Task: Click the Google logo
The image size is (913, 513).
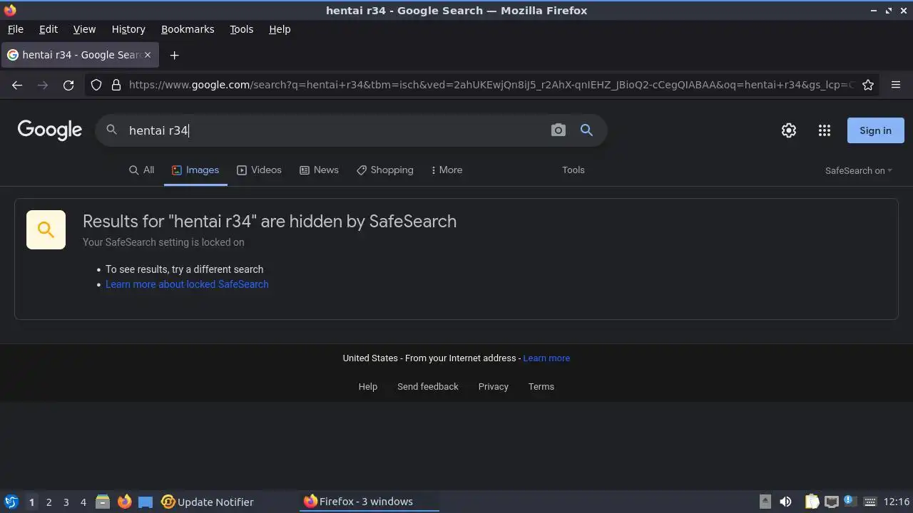Action: coord(50,130)
